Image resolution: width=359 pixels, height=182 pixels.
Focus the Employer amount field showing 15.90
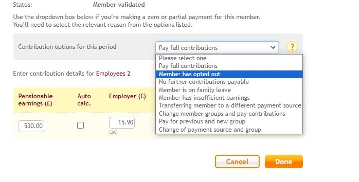tap(122, 123)
